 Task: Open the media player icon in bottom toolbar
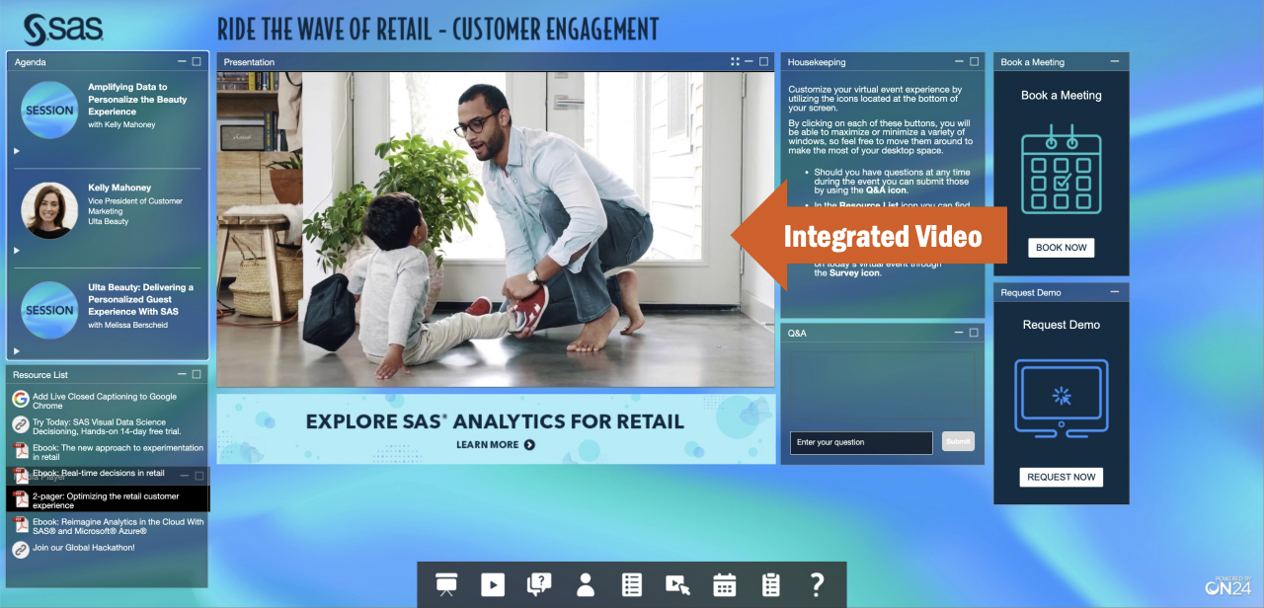493,584
